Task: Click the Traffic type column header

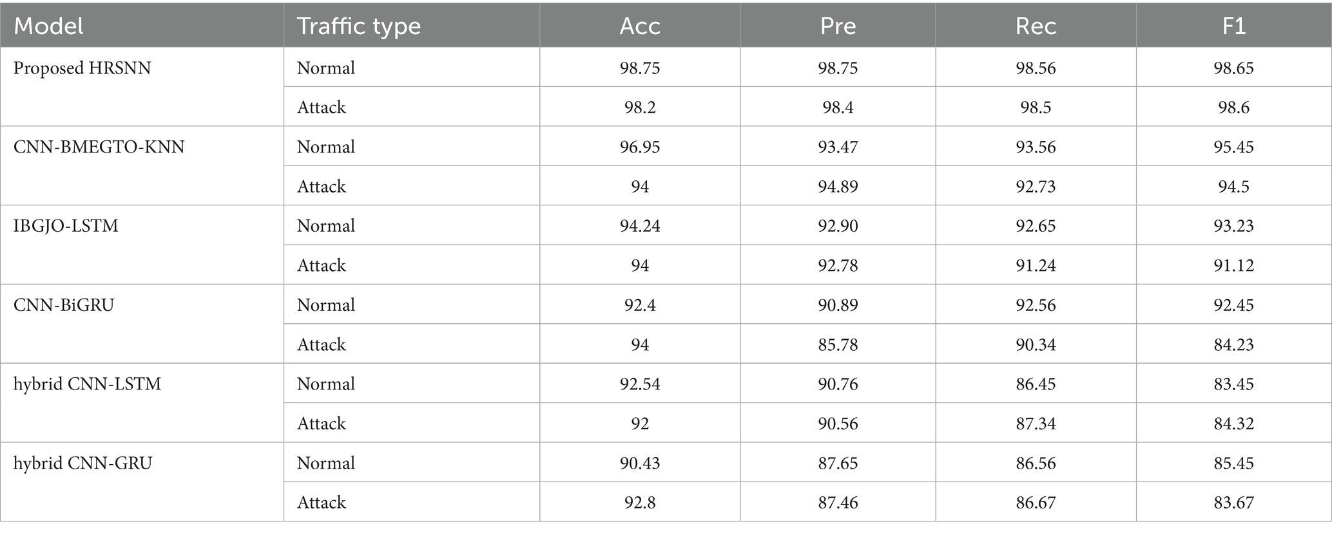Action: [x=358, y=26]
